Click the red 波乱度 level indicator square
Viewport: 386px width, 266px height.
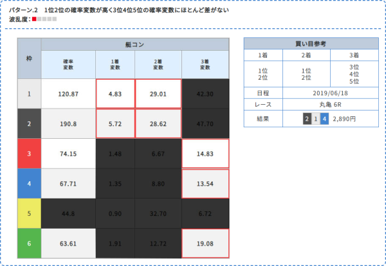coord(34,19)
